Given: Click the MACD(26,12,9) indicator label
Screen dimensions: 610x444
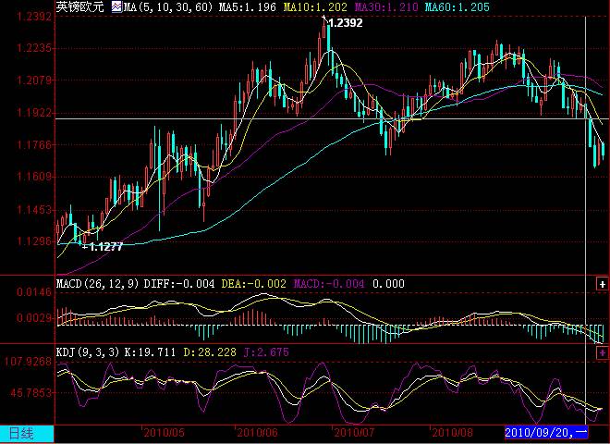Looking at the screenshot, I should (x=97, y=284).
